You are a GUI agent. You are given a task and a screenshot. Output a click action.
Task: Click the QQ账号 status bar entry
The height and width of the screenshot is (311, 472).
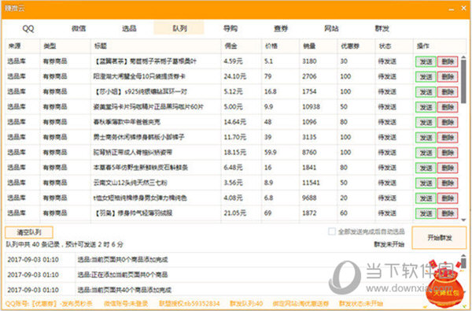(x=49, y=303)
